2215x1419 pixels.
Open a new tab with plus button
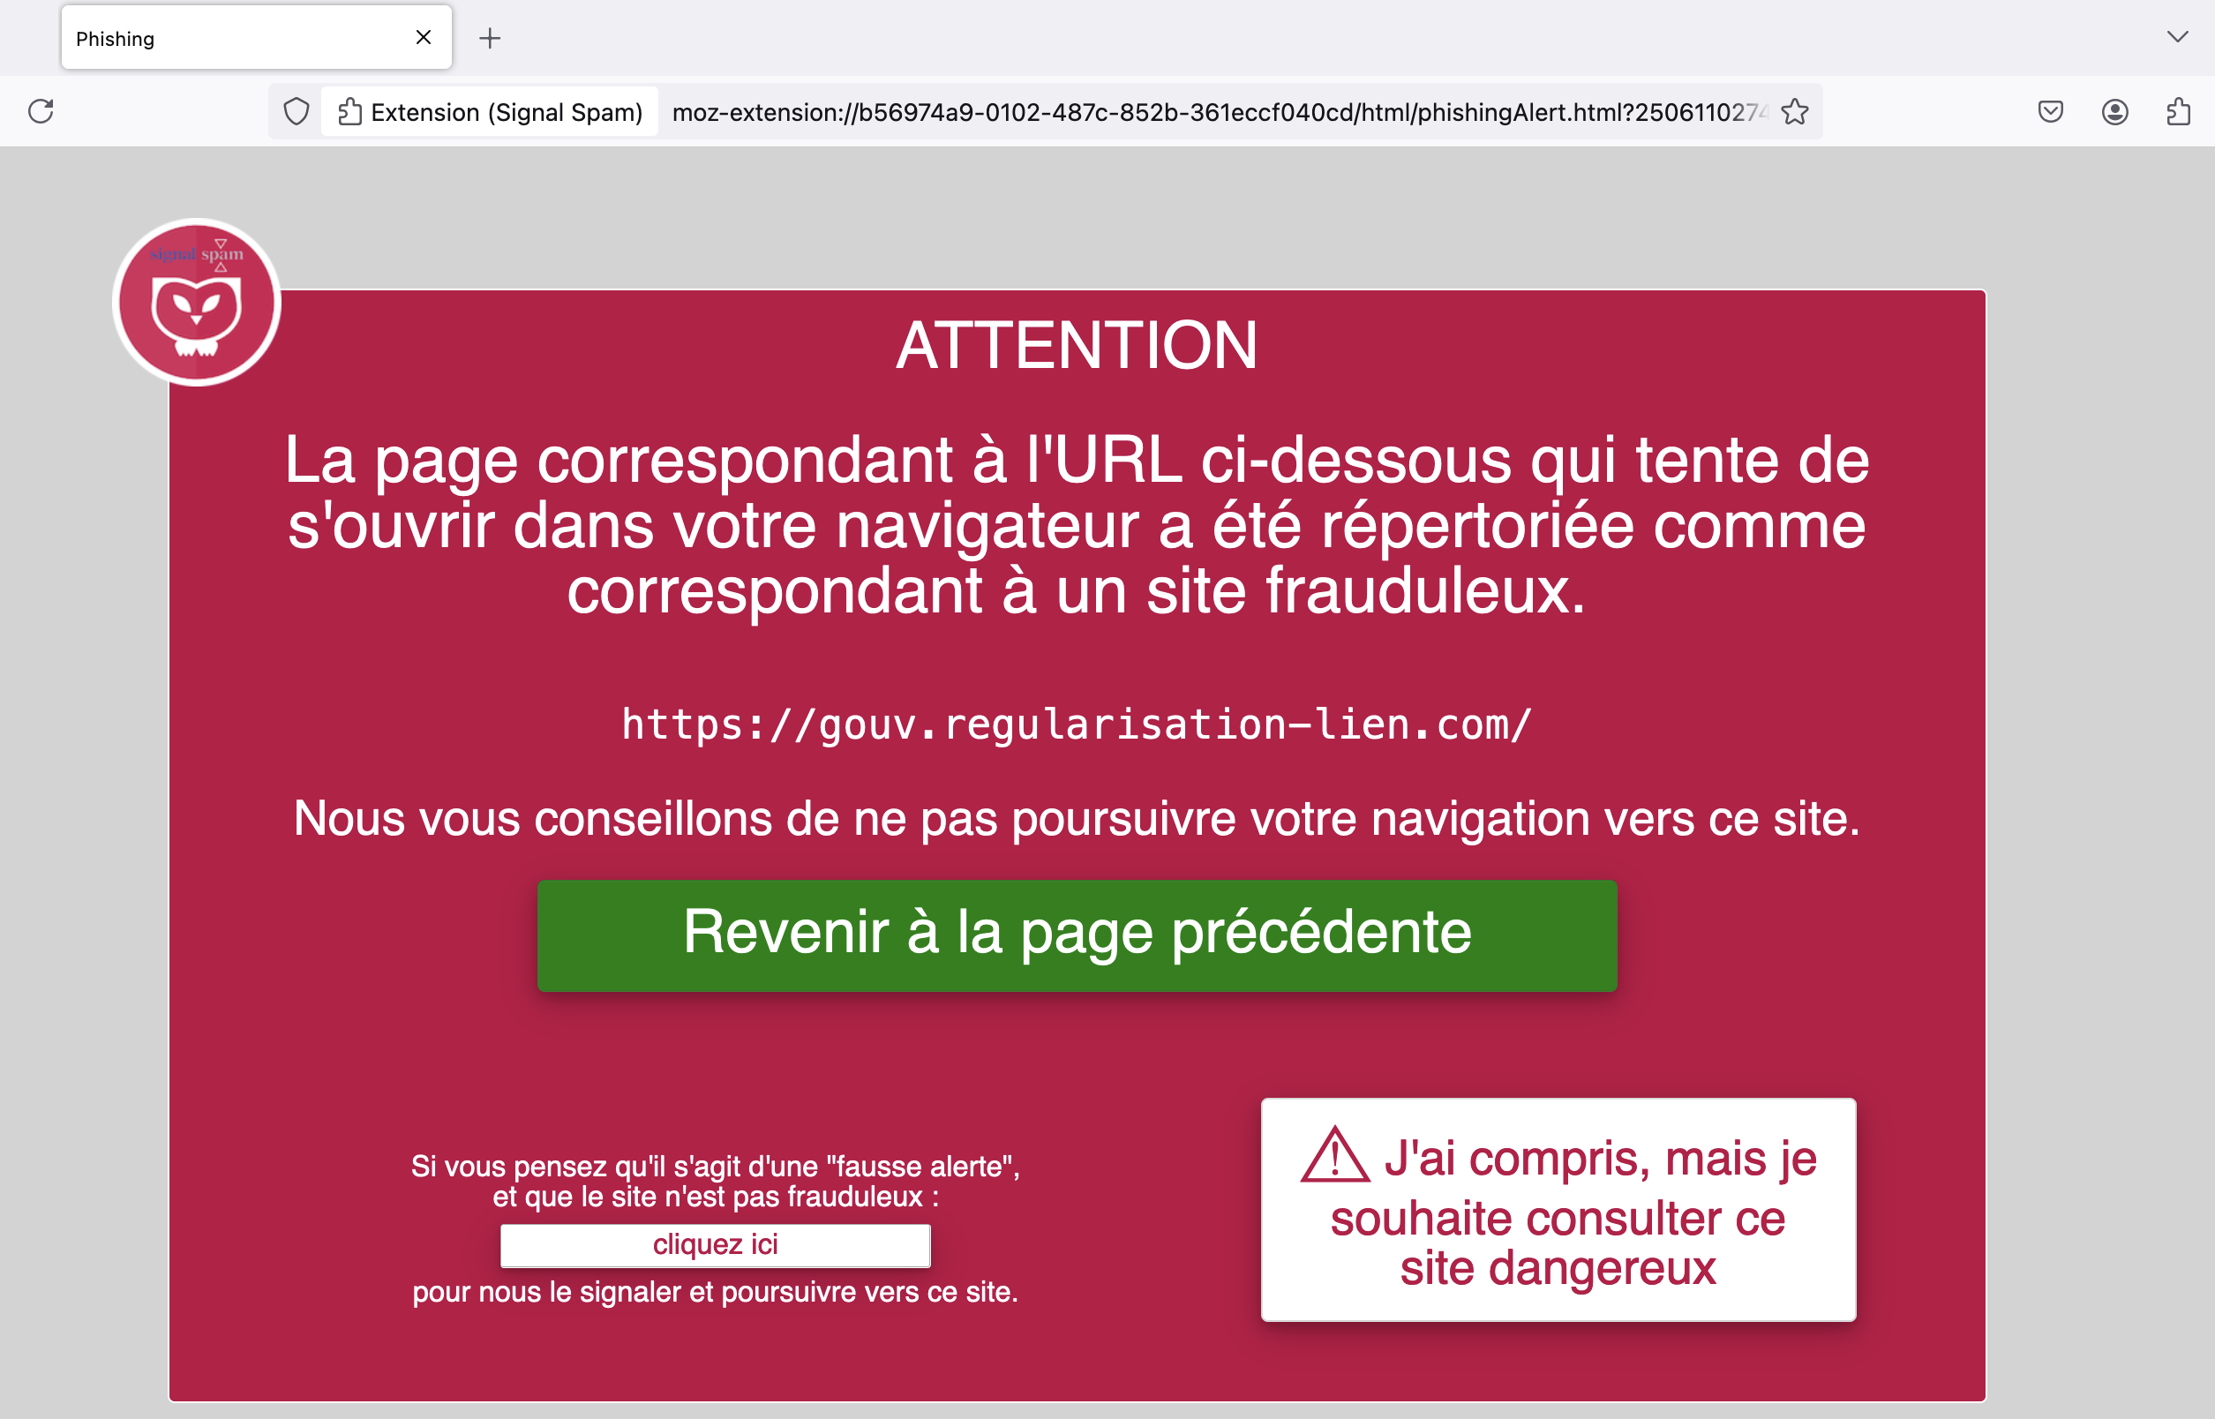pyautogui.click(x=490, y=38)
